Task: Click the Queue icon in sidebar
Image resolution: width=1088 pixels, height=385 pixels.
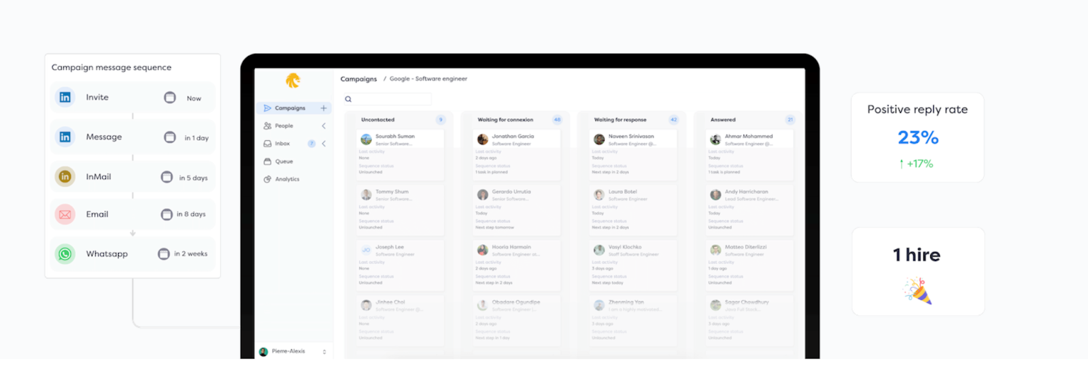Action: coord(267,161)
